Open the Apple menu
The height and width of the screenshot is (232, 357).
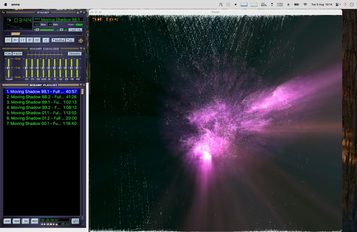pos(5,5)
